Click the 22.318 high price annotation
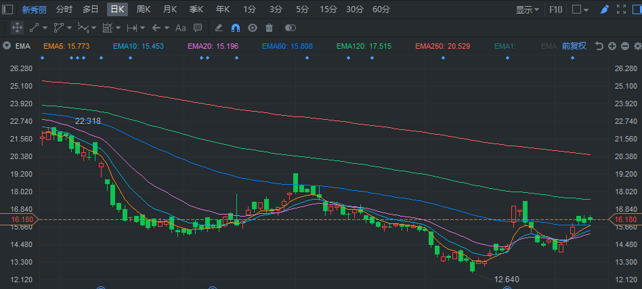 (x=88, y=120)
